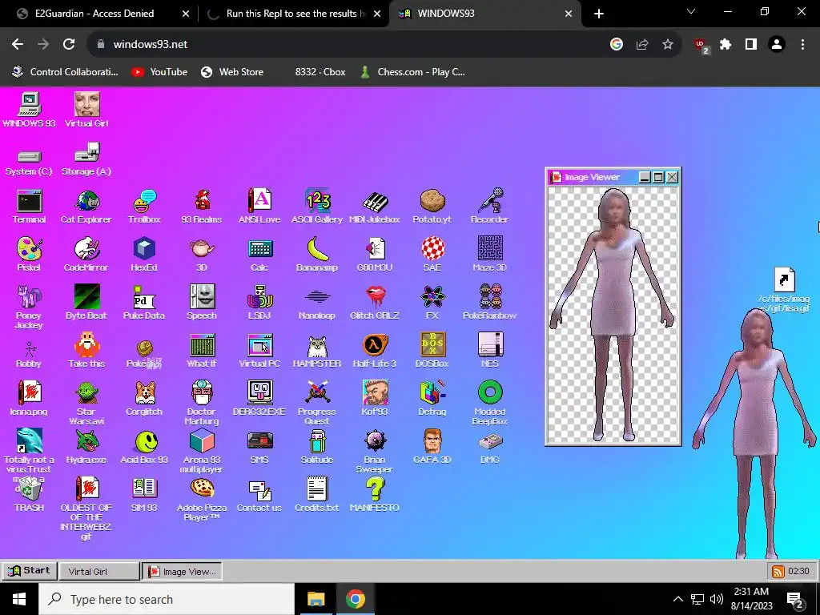Image resolution: width=820 pixels, height=615 pixels.
Task: Open Glitch GRLZ lips icon
Action: click(375, 302)
